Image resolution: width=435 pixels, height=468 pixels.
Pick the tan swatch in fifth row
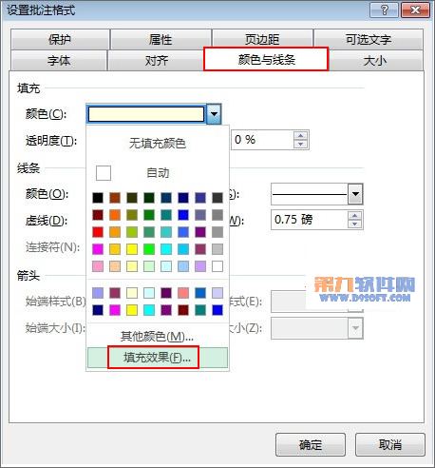115,266
